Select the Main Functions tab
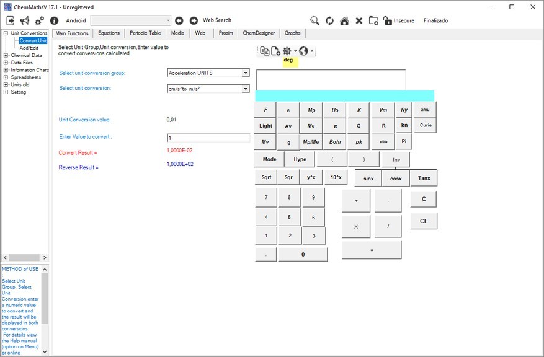Viewport: 544px width, 357px height. (x=72, y=33)
